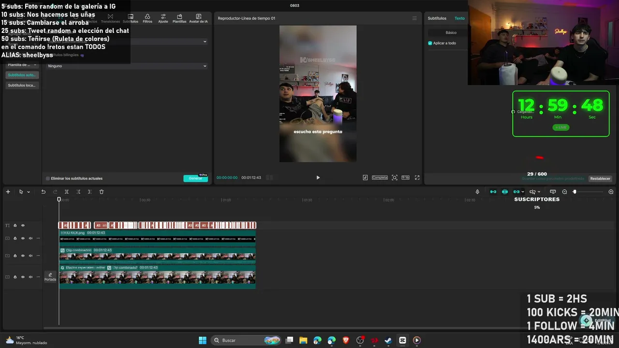Open the TikTok safe-zone preview icon
Image resolution: width=619 pixels, height=348 pixels.
[365, 177]
